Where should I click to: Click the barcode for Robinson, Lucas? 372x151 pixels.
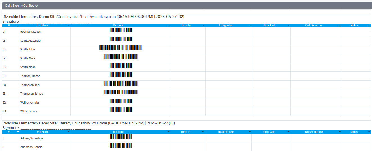tap(121, 30)
